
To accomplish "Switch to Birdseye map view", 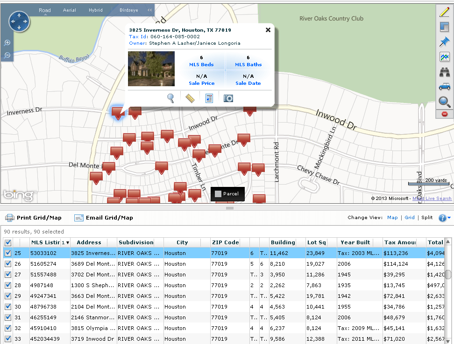I will 129,10.
